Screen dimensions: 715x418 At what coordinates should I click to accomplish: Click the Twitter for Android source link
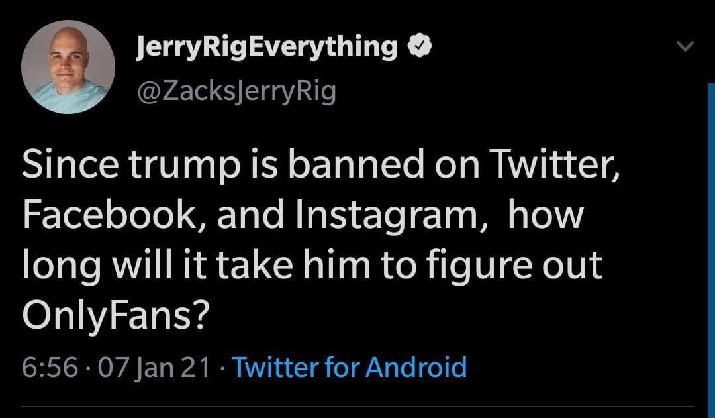[350, 366]
